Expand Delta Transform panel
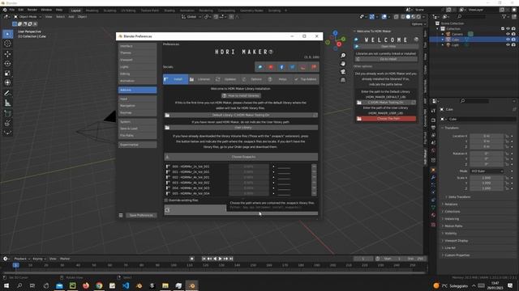Image resolution: width=519 pixels, height=291 pixels. [459, 197]
